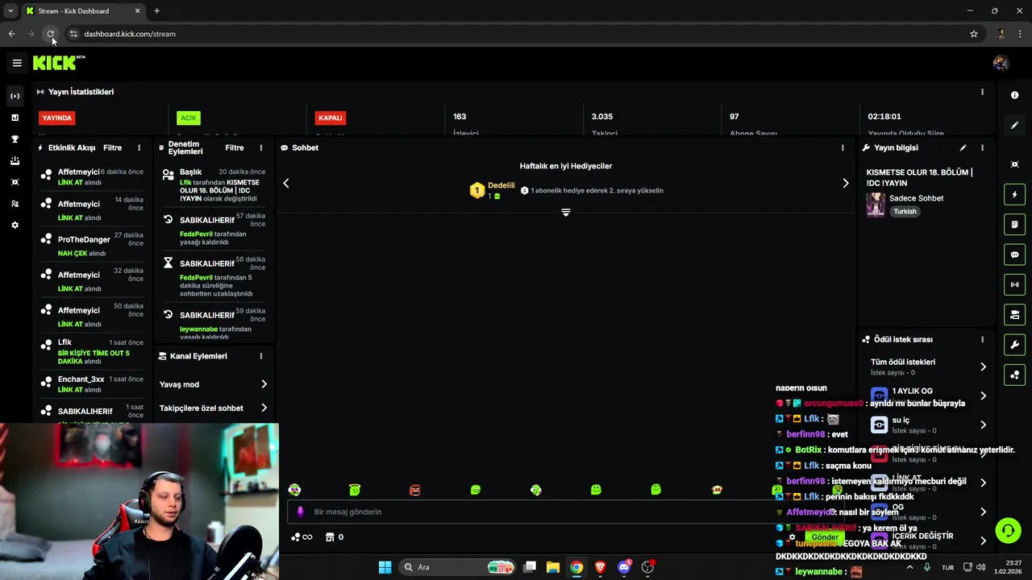The image size is (1032, 580).
Task: Open chat settings gear next to Gönder
Action: click(x=793, y=537)
